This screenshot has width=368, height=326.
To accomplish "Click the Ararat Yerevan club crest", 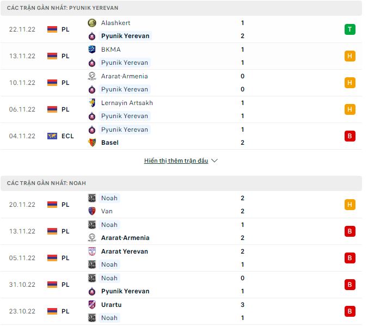I will (92, 251).
